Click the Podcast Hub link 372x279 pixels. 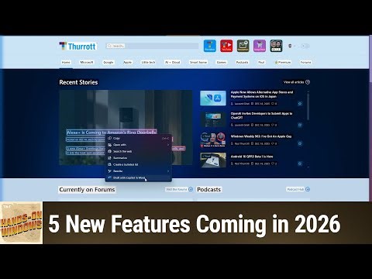(x=298, y=189)
